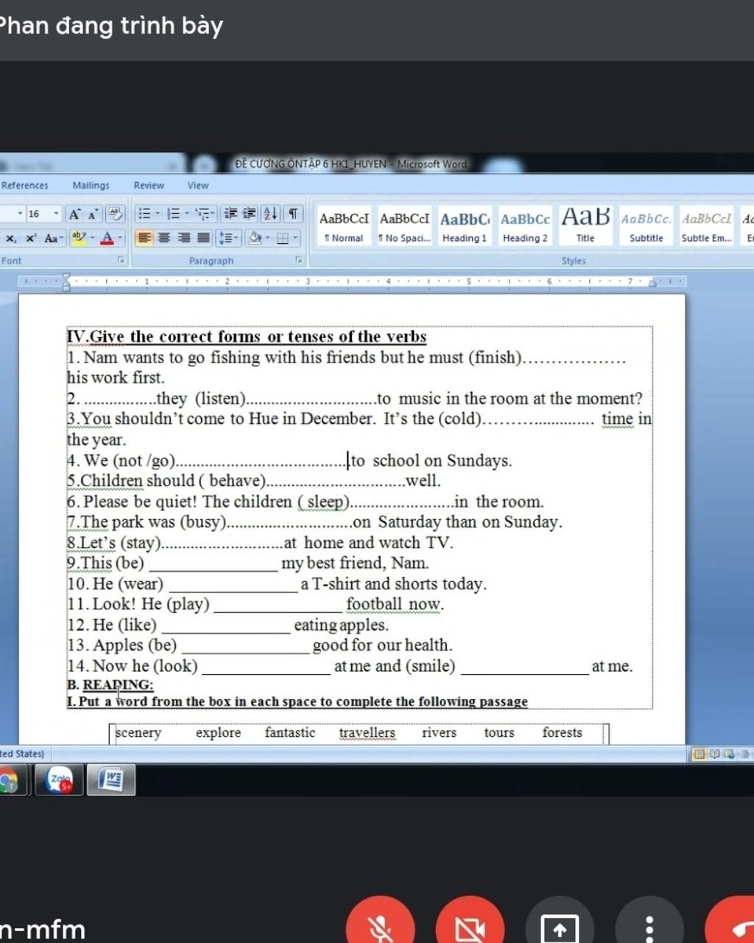Click the red camera-off button
The image size is (754, 943).
tap(470, 928)
